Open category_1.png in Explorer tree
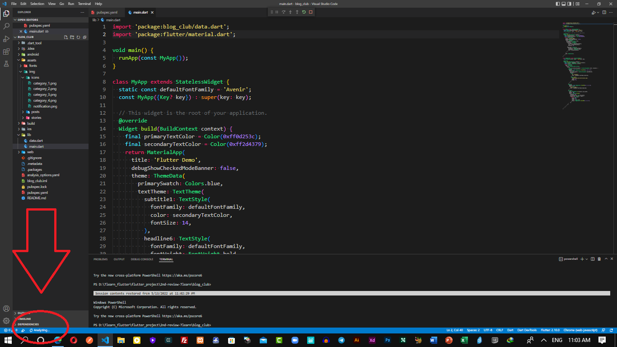Viewport: 617px width, 347px height. tap(45, 83)
